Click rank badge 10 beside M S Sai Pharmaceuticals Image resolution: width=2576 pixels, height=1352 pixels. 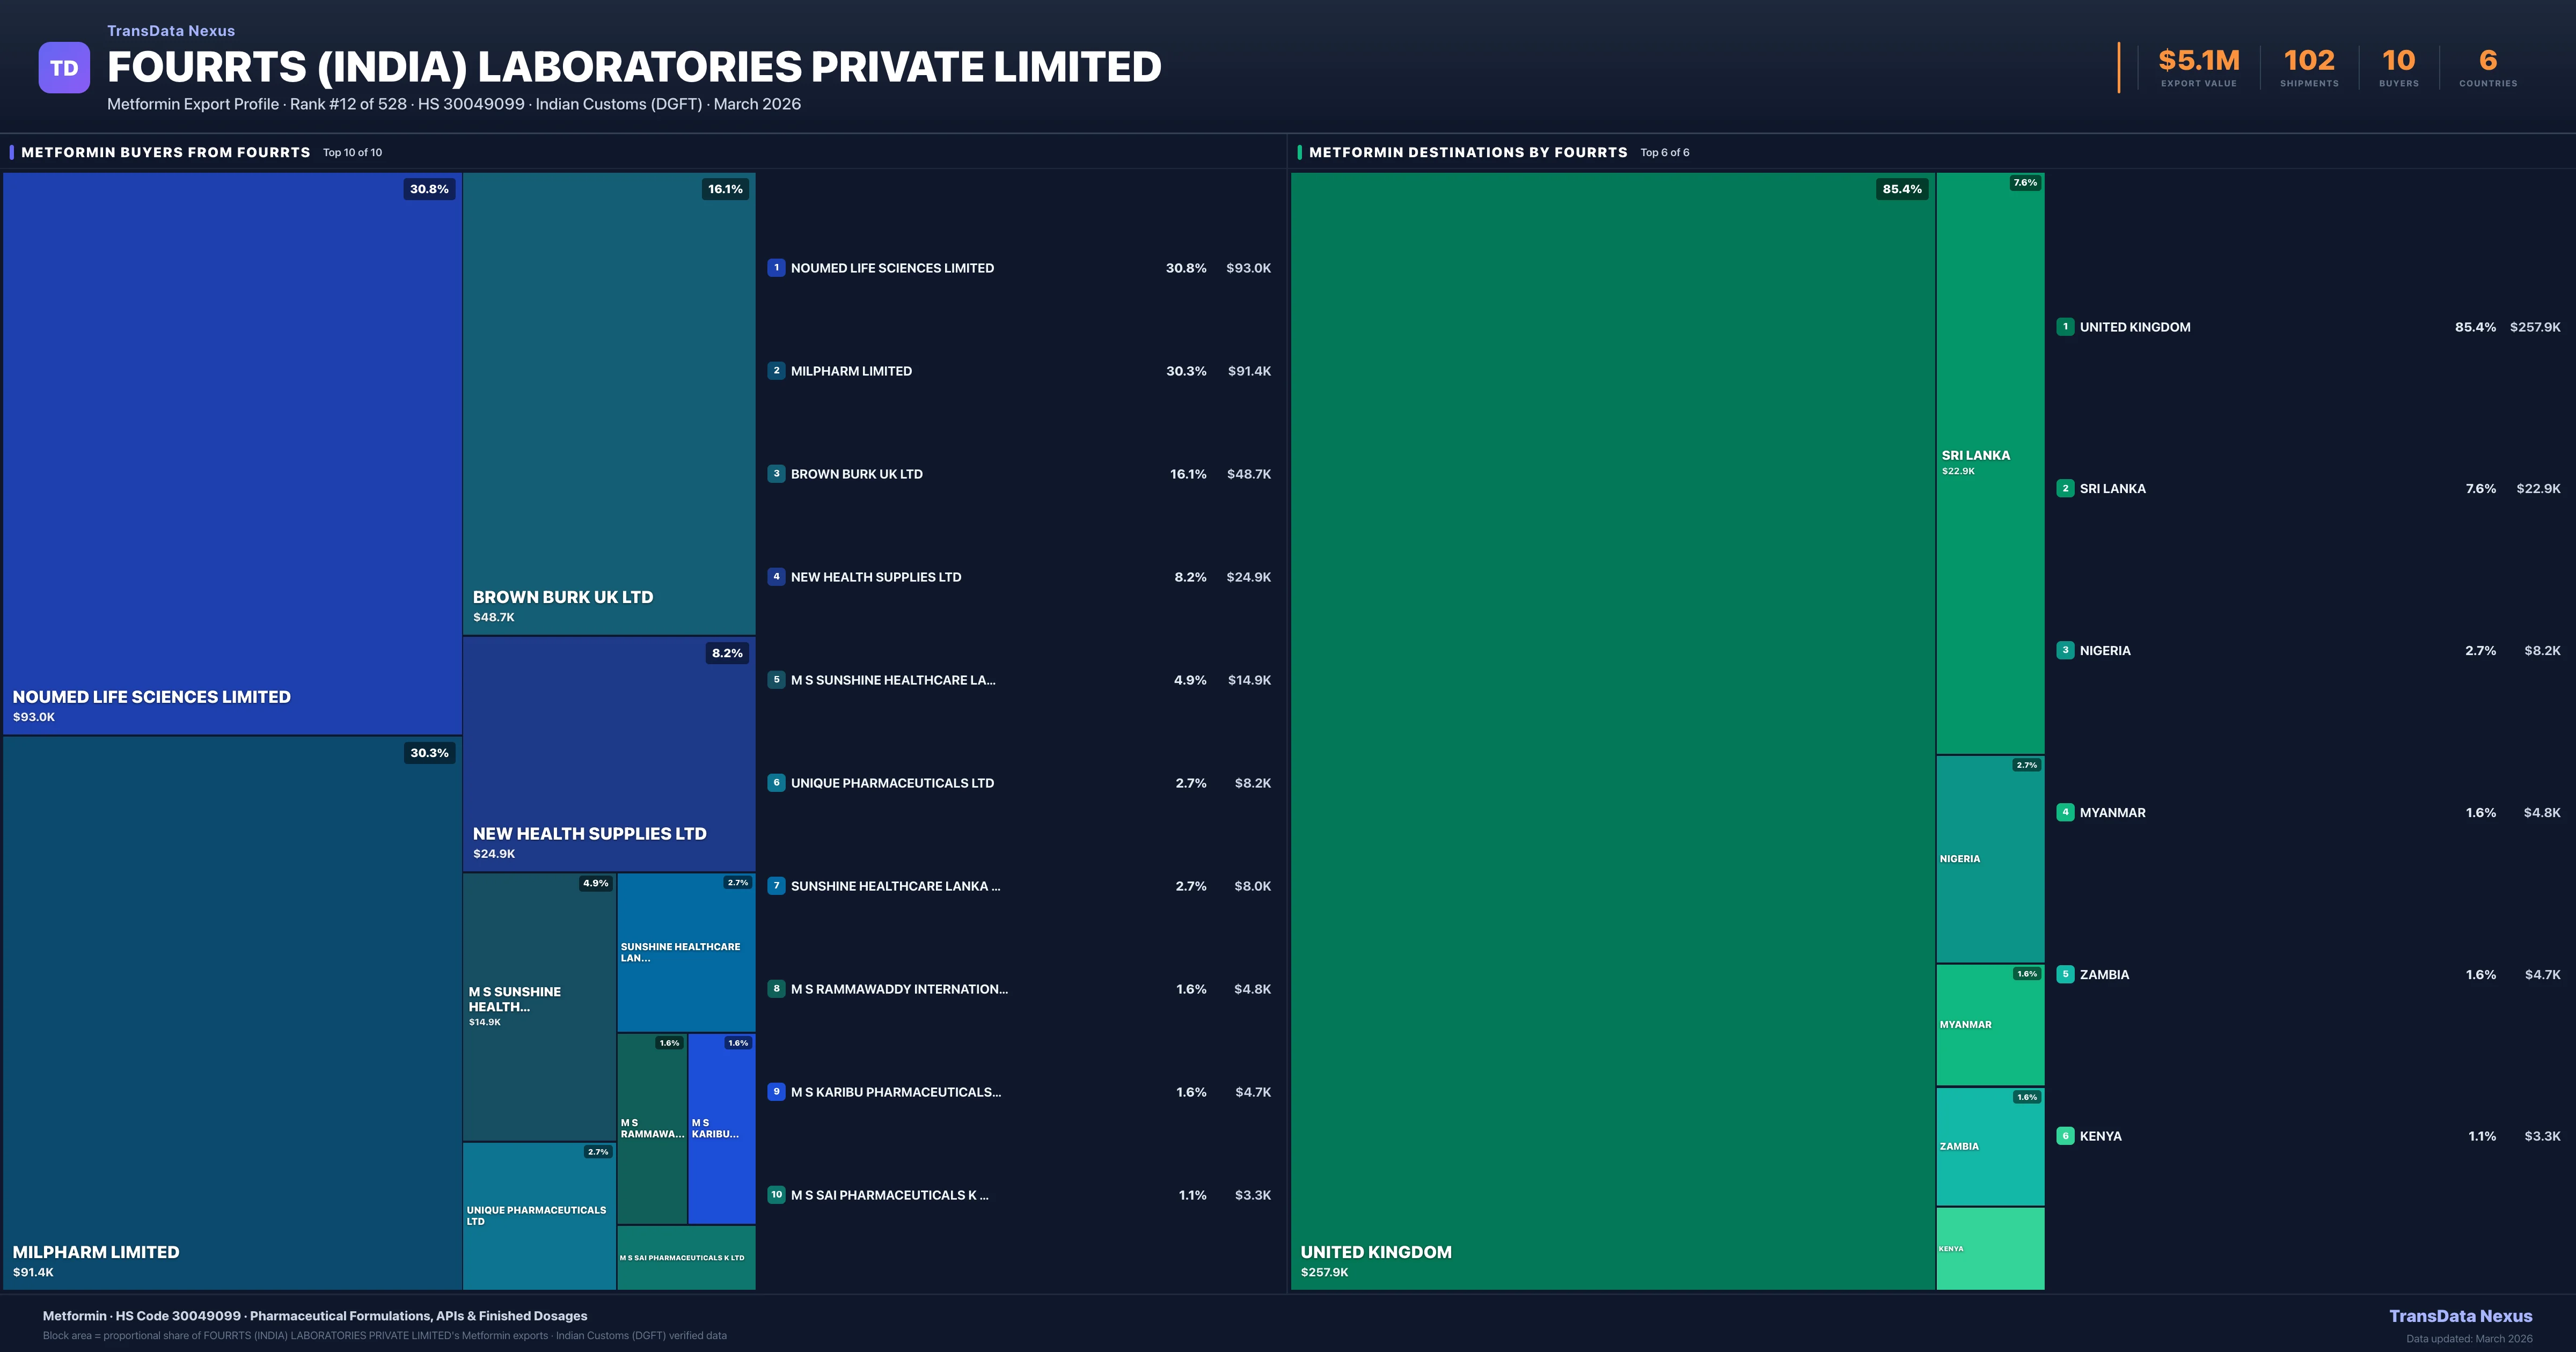pos(776,1195)
